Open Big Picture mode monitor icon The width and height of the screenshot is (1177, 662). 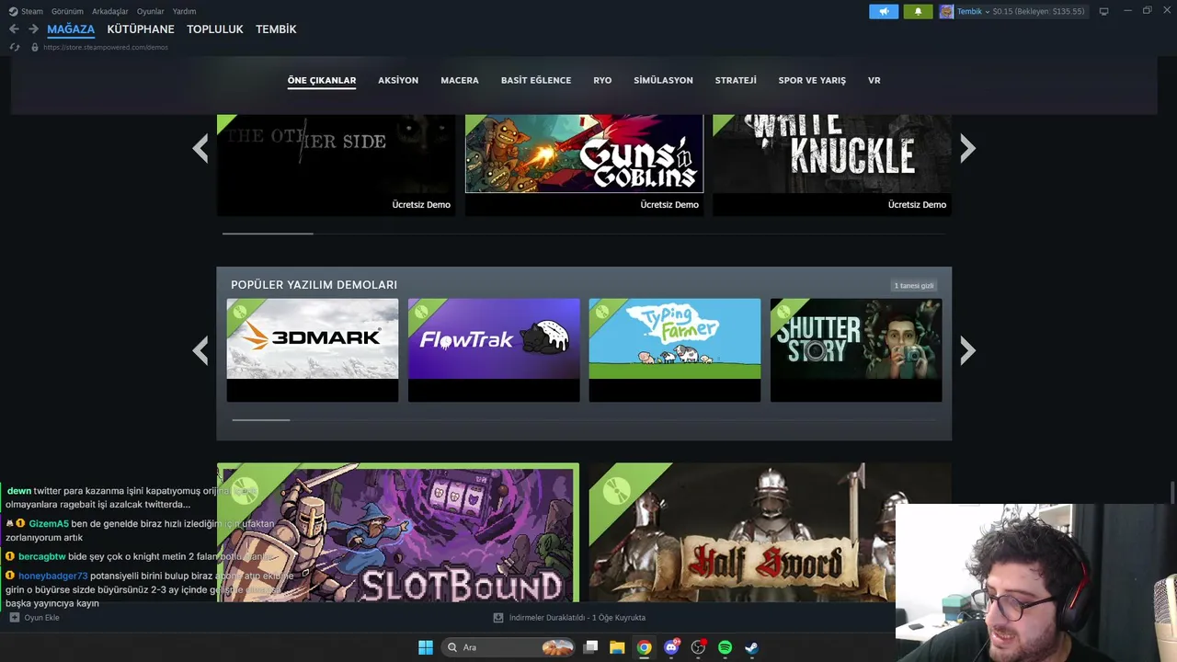pyautogui.click(x=1103, y=11)
